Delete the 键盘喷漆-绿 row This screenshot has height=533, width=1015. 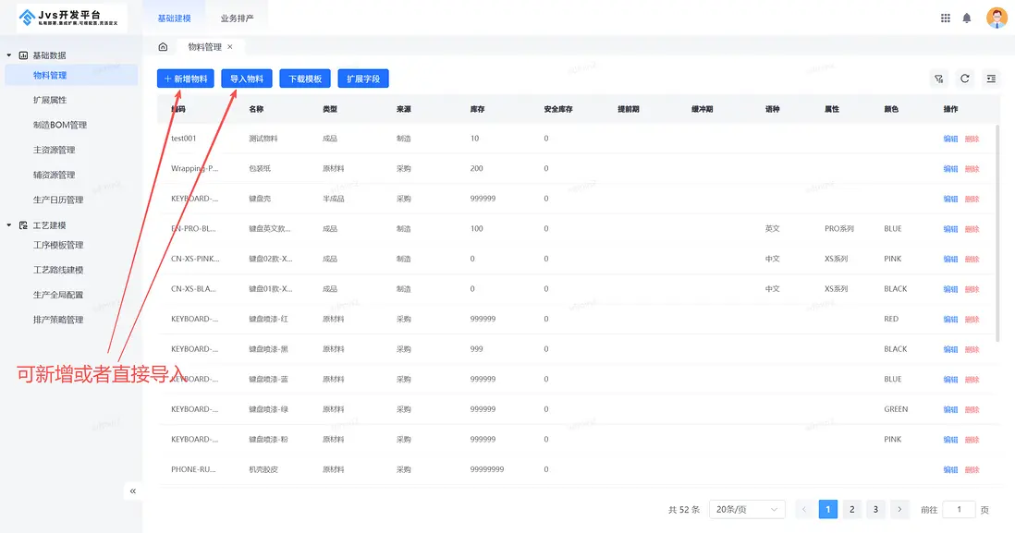(x=972, y=409)
